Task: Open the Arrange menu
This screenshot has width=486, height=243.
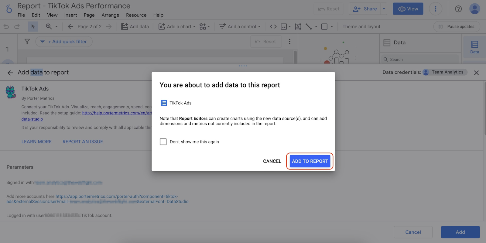Action: [110, 15]
